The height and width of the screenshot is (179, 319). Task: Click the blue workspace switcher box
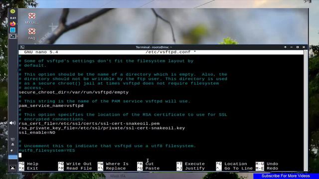[x=13, y=157]
